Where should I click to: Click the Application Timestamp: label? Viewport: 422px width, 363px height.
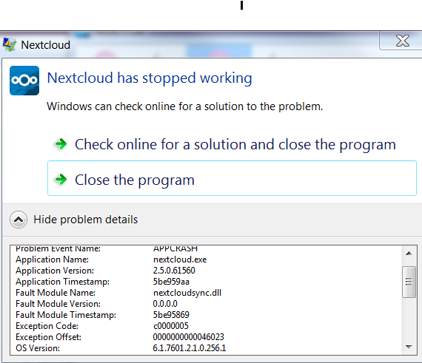pyautogui.click(x=63, y=282)
